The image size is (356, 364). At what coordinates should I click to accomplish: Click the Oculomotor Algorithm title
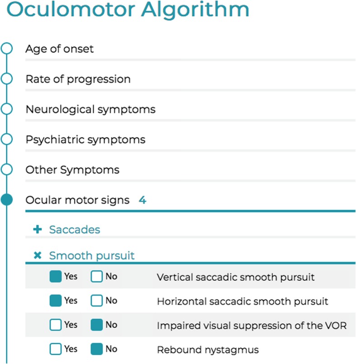click(x=128, y=10)
